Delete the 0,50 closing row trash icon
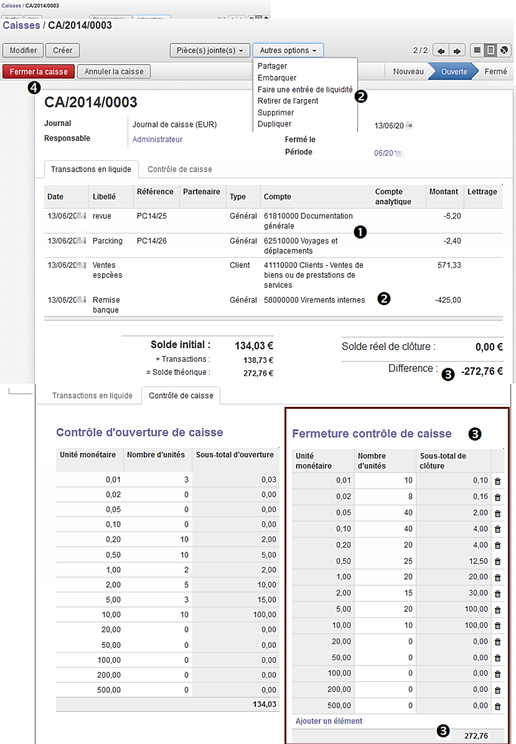516x744 pixels. click(498, 562)
